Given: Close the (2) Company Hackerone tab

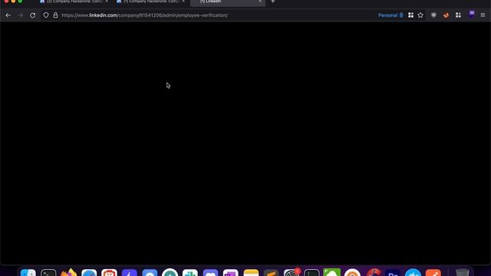Looking at the screenshot, I should (x=107, y=2).
